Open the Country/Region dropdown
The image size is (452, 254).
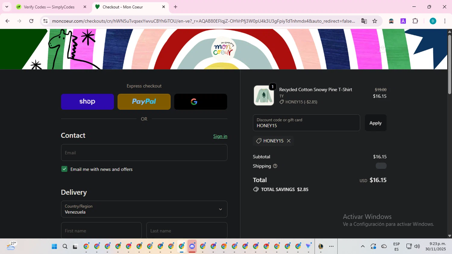click(144, 209)
